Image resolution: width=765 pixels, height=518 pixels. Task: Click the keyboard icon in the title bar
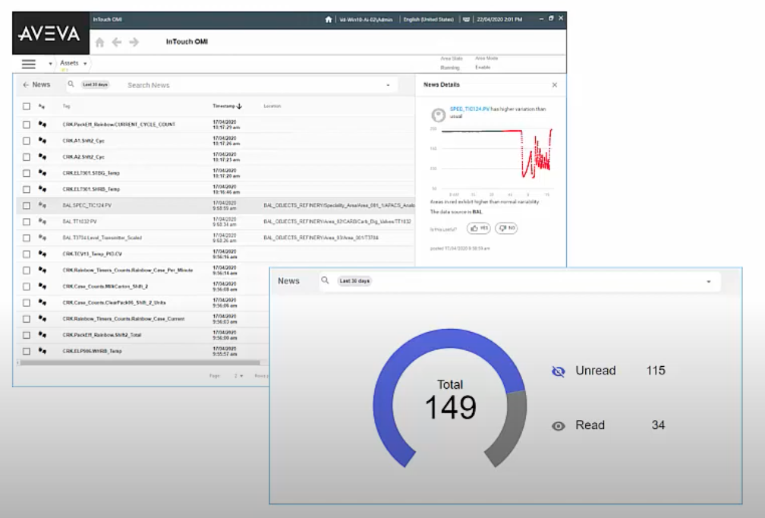[x=466, y=19]
